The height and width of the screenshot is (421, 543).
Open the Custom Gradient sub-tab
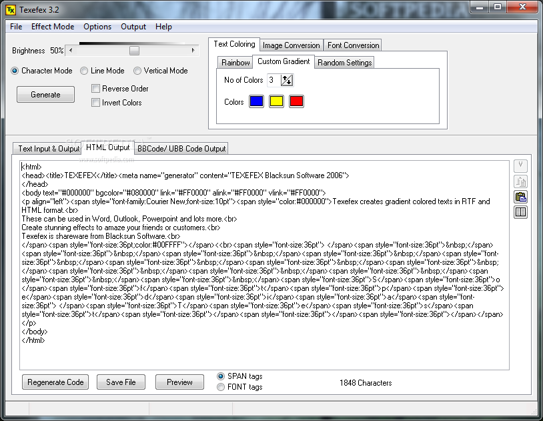click(x=284, y=61)
